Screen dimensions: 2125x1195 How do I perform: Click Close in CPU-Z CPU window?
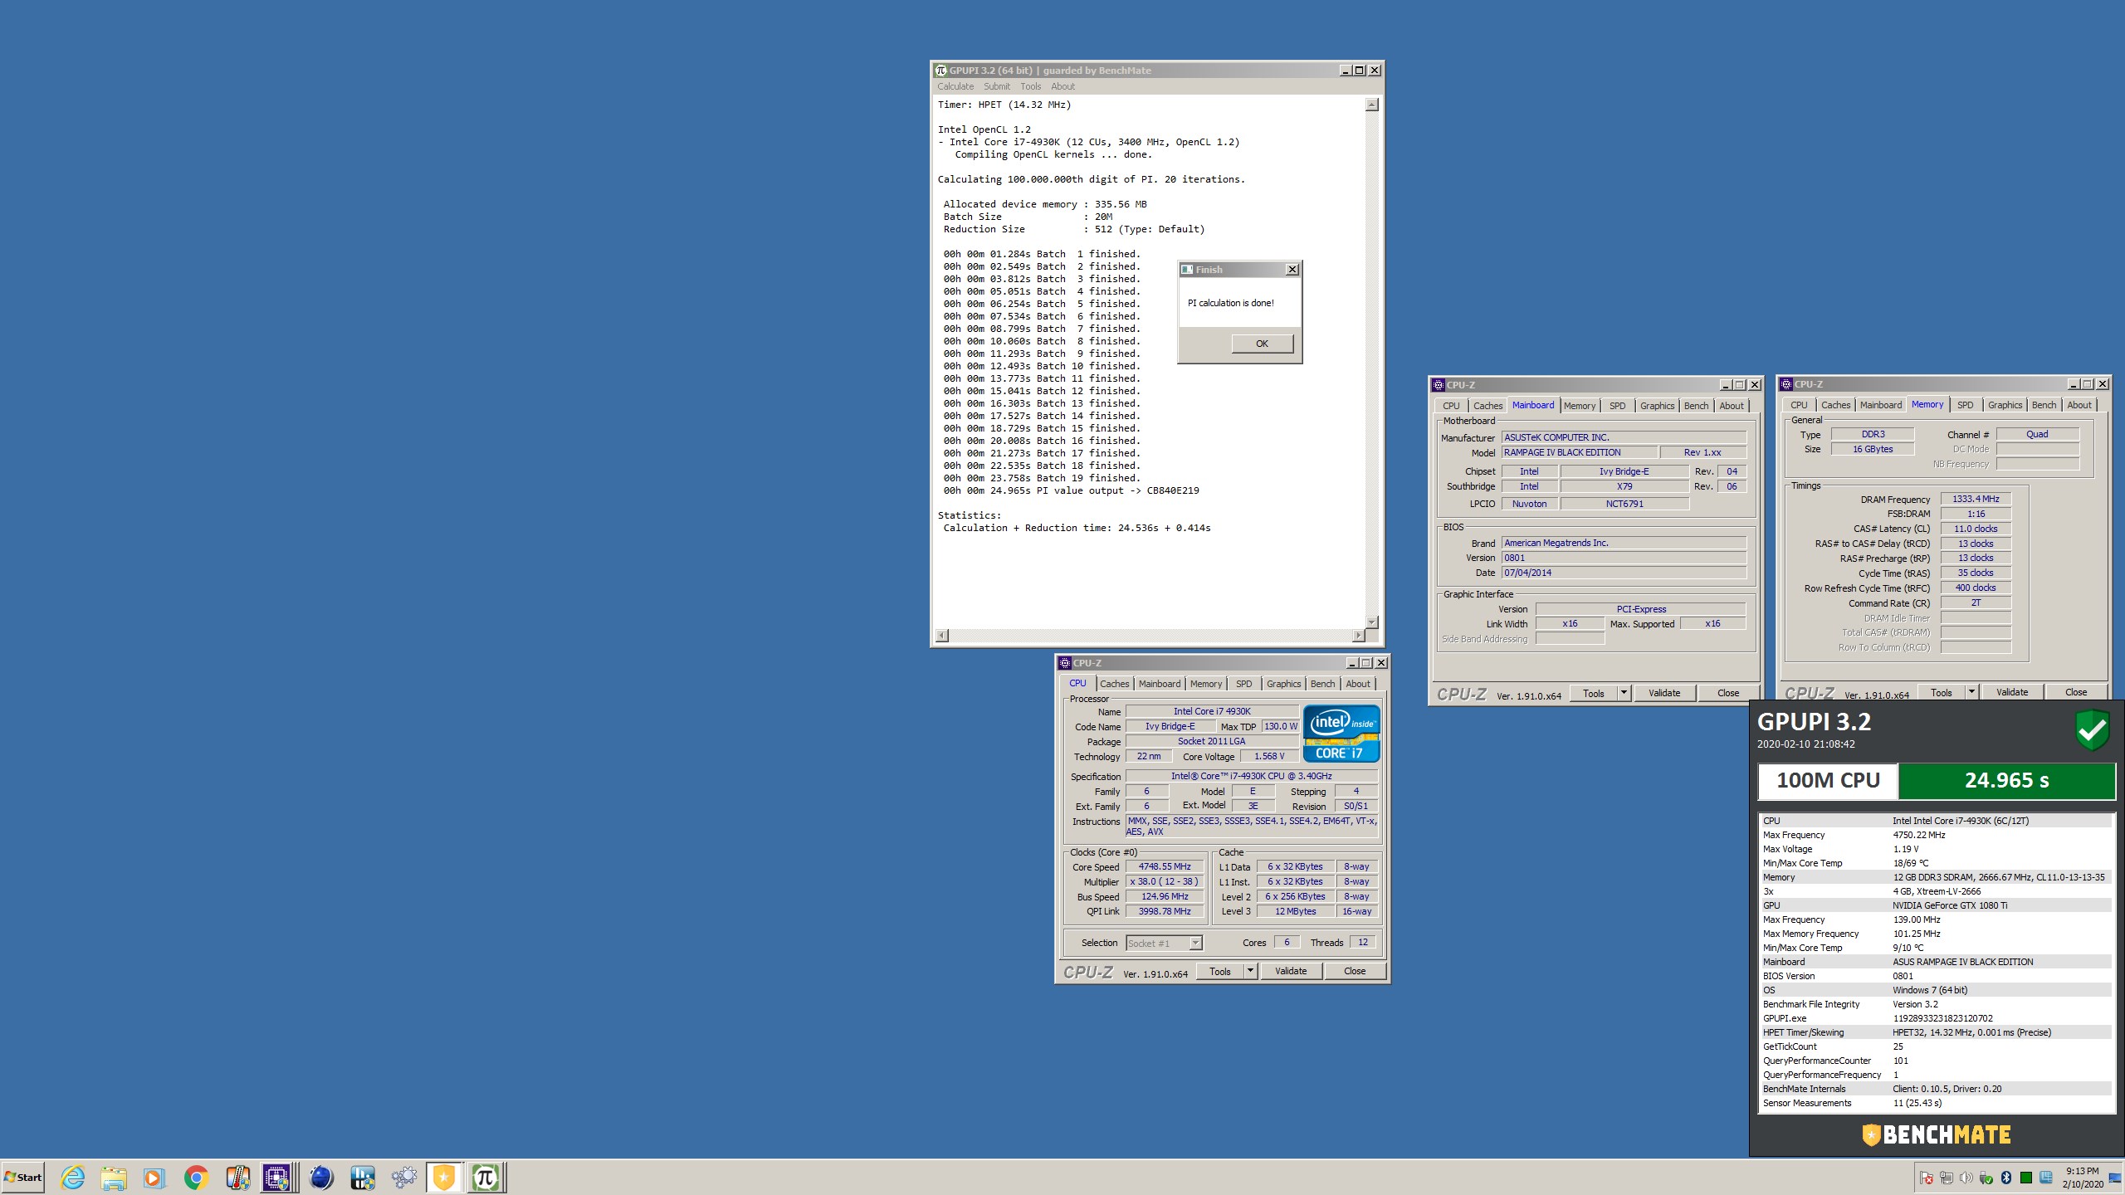(1355, 971)
